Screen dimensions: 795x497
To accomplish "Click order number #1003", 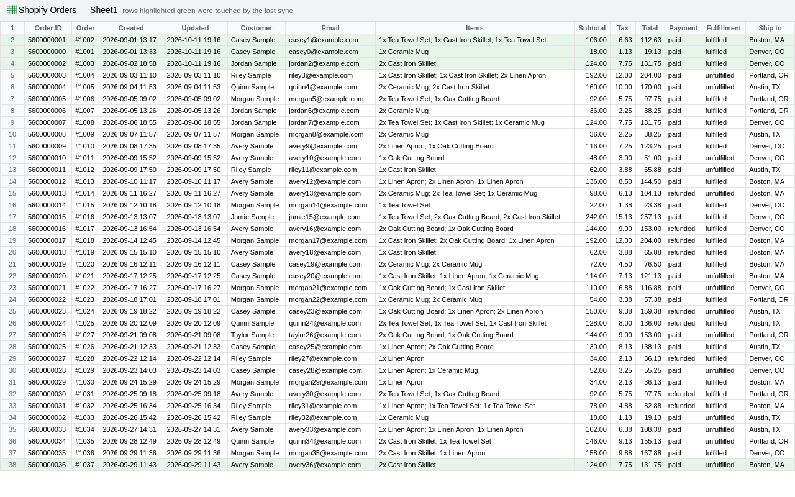I will click(85, 63).
